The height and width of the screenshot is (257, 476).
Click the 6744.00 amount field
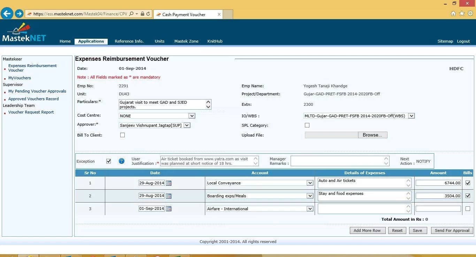coord(438,183)
